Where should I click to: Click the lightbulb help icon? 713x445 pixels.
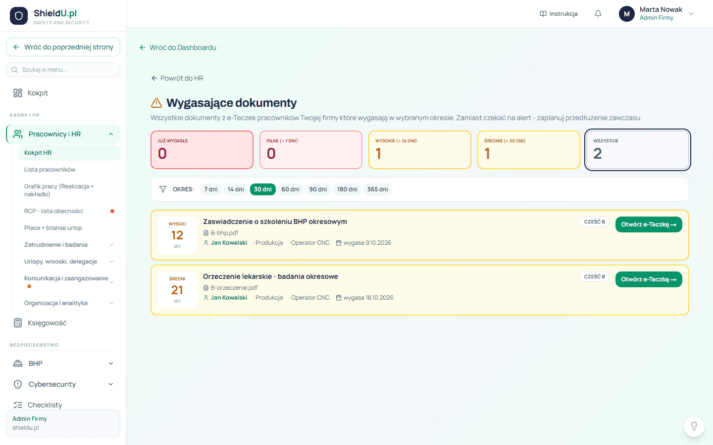694,426
